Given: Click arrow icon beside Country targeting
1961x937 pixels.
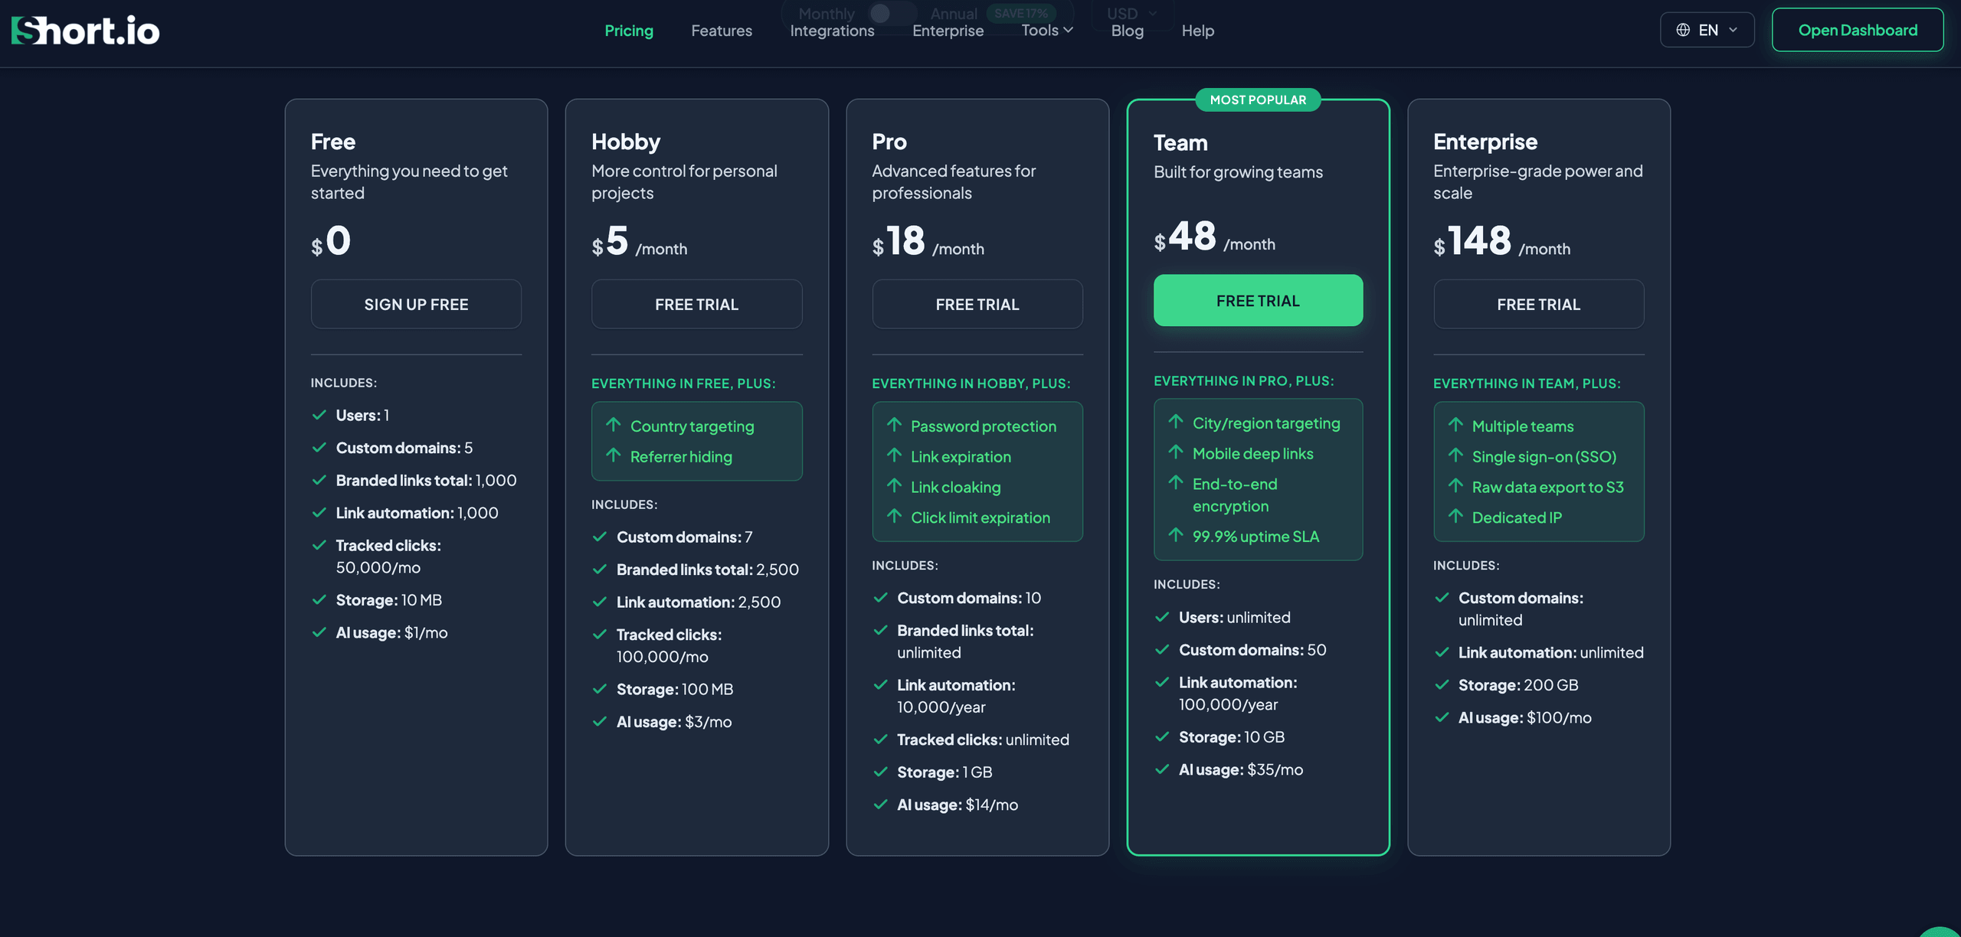Looking at the screenshot, I should coord(614,425).
